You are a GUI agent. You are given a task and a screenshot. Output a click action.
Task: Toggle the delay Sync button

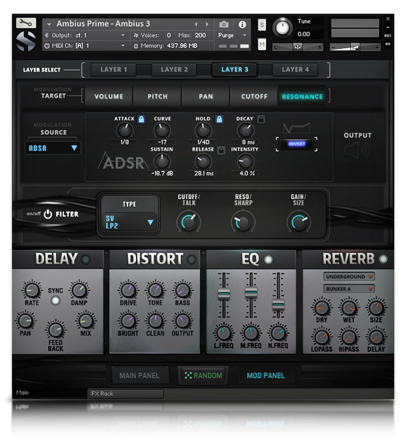click(55, 301)
